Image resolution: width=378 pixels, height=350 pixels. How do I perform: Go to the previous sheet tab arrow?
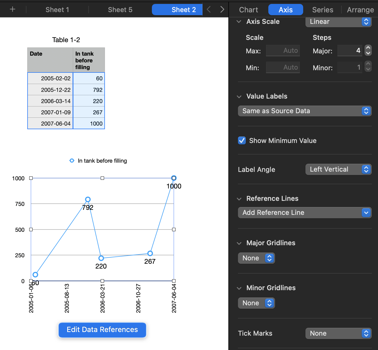point(209,10)
